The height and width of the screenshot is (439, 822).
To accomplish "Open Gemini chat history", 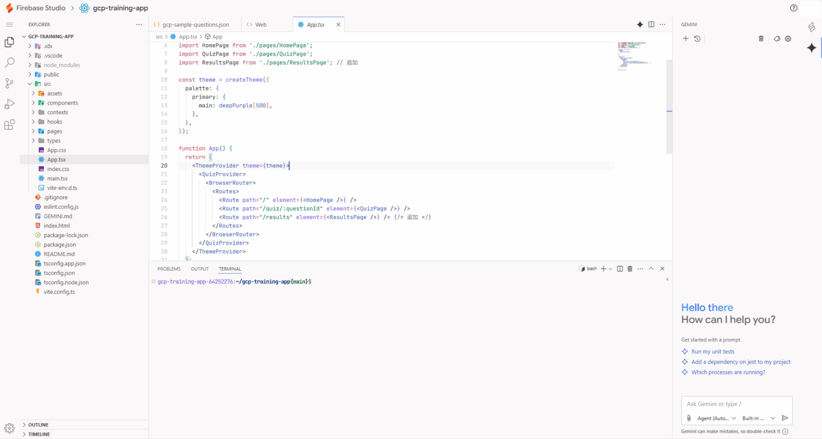I will (x=697, y=38).
